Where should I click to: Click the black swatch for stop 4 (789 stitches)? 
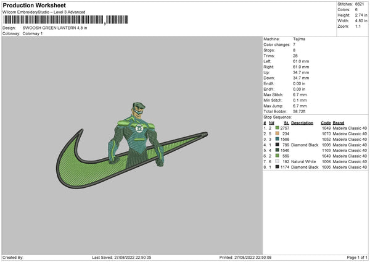(277, 145)
